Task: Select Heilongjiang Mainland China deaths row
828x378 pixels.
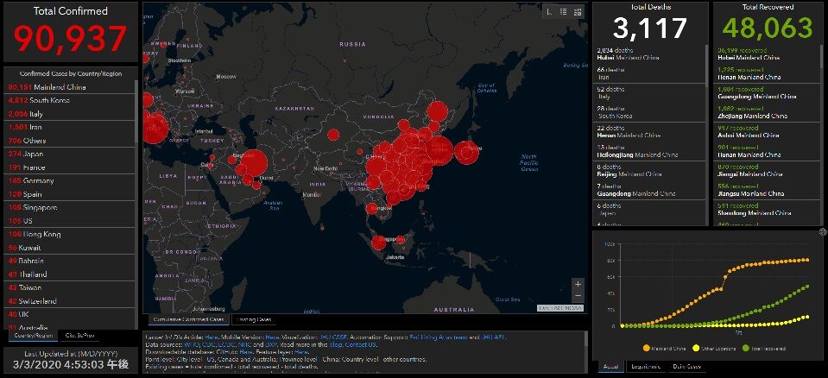Action: coord(649,151)
